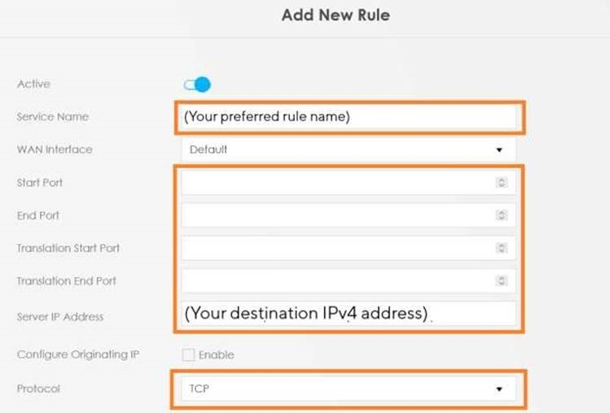The image size is (610, 413).
Task: Click the Protocol label text
Action: coord(38,389)
